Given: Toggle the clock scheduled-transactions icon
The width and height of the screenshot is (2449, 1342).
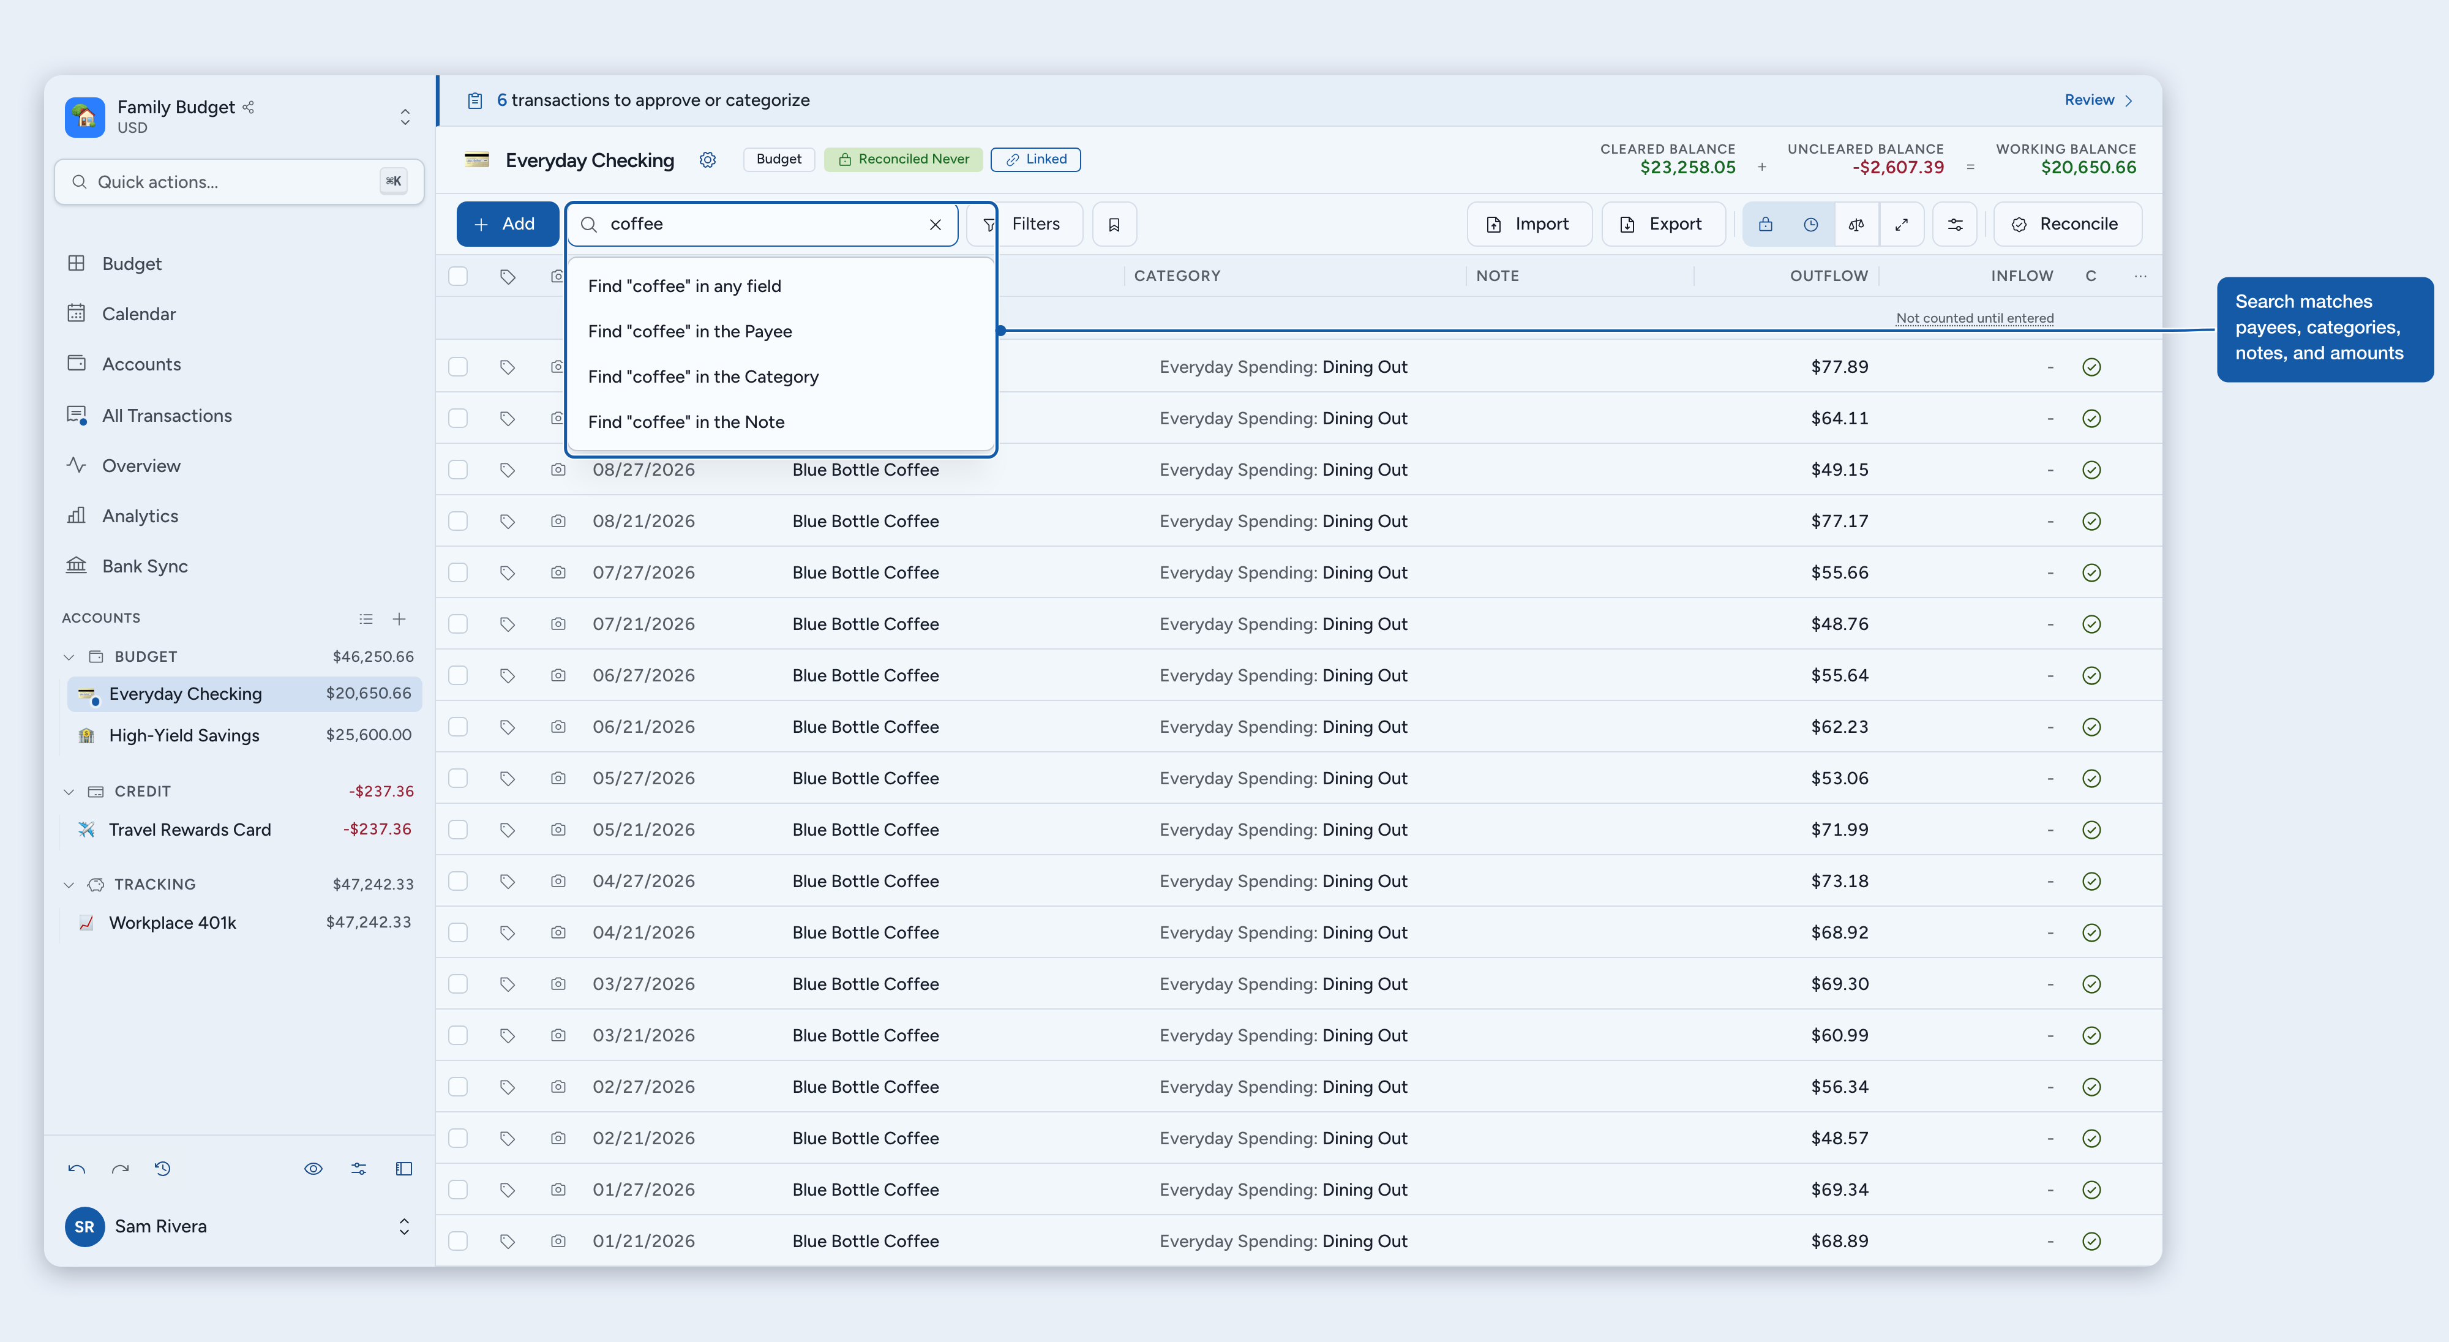Looking at the screenshot, I should coord(1811,224).
